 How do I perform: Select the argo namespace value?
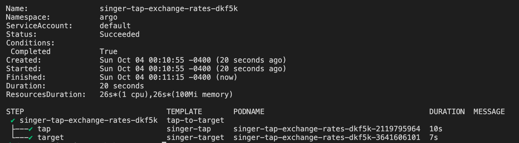108,17
